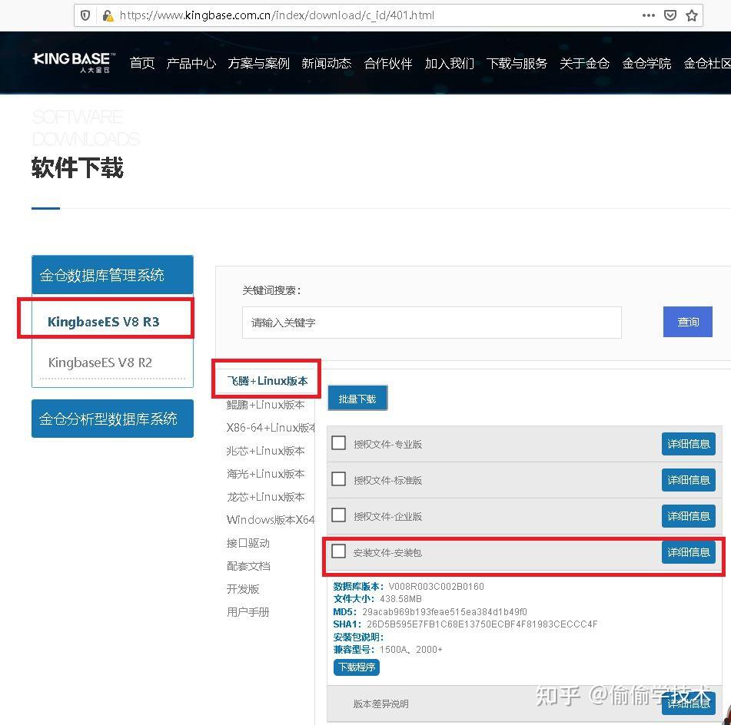The width and height of the screenshot is (731, 725).
Task: Open the 关于金仓 navigation item
Action: [x=585, y=63]
